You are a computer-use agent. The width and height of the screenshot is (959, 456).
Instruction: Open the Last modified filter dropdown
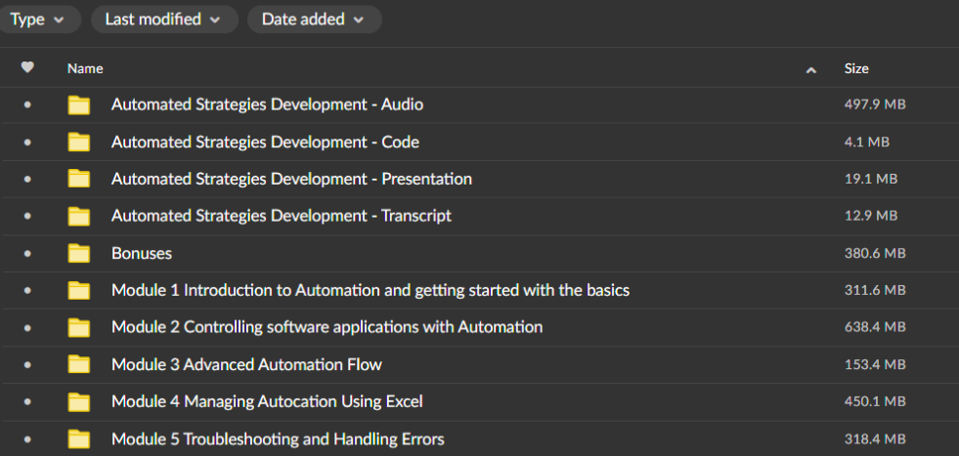(x=164, y=20)
